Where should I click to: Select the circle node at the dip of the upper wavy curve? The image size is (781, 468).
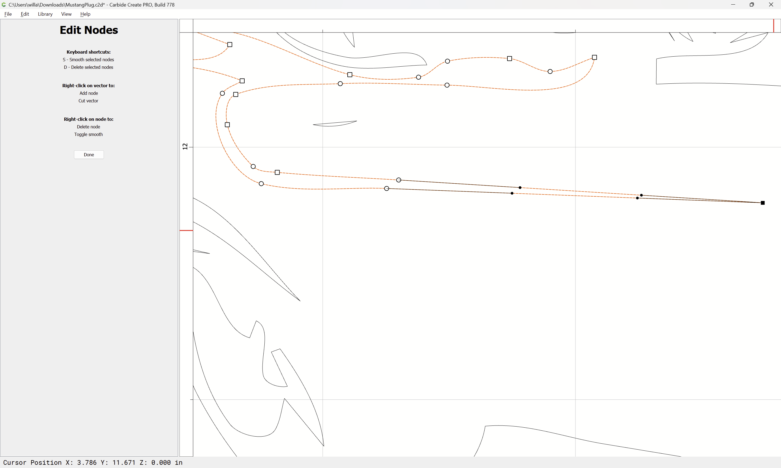point(550,71)
